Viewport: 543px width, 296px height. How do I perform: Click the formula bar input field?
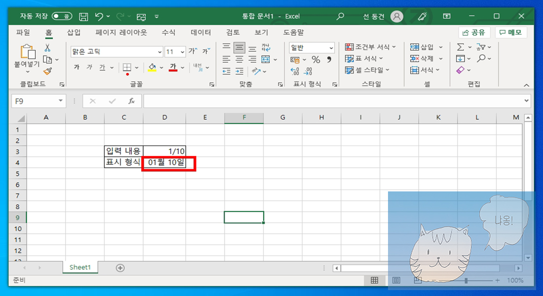[x=333, y=101]
